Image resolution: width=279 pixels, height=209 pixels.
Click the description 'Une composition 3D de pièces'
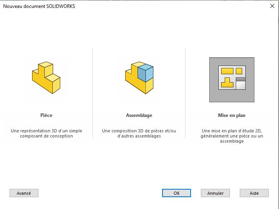tap(139, 134)
